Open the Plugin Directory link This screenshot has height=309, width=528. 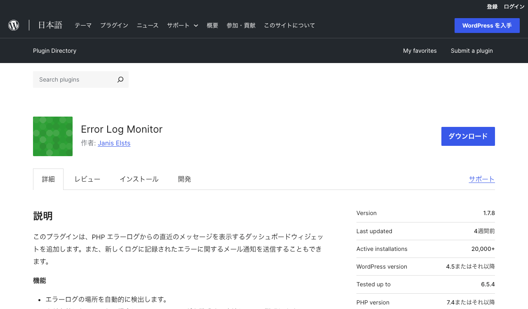coord(55,51)
